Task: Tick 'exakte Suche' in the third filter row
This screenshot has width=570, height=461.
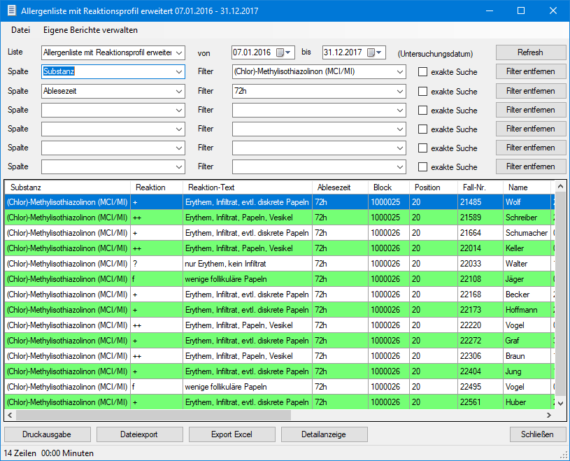Action: [422, 110]
